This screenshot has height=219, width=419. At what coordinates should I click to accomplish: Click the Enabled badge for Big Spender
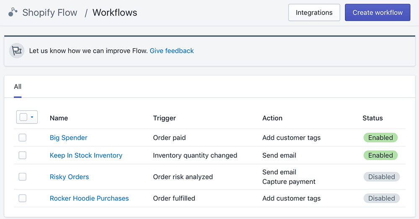click(x=380, y=138)
